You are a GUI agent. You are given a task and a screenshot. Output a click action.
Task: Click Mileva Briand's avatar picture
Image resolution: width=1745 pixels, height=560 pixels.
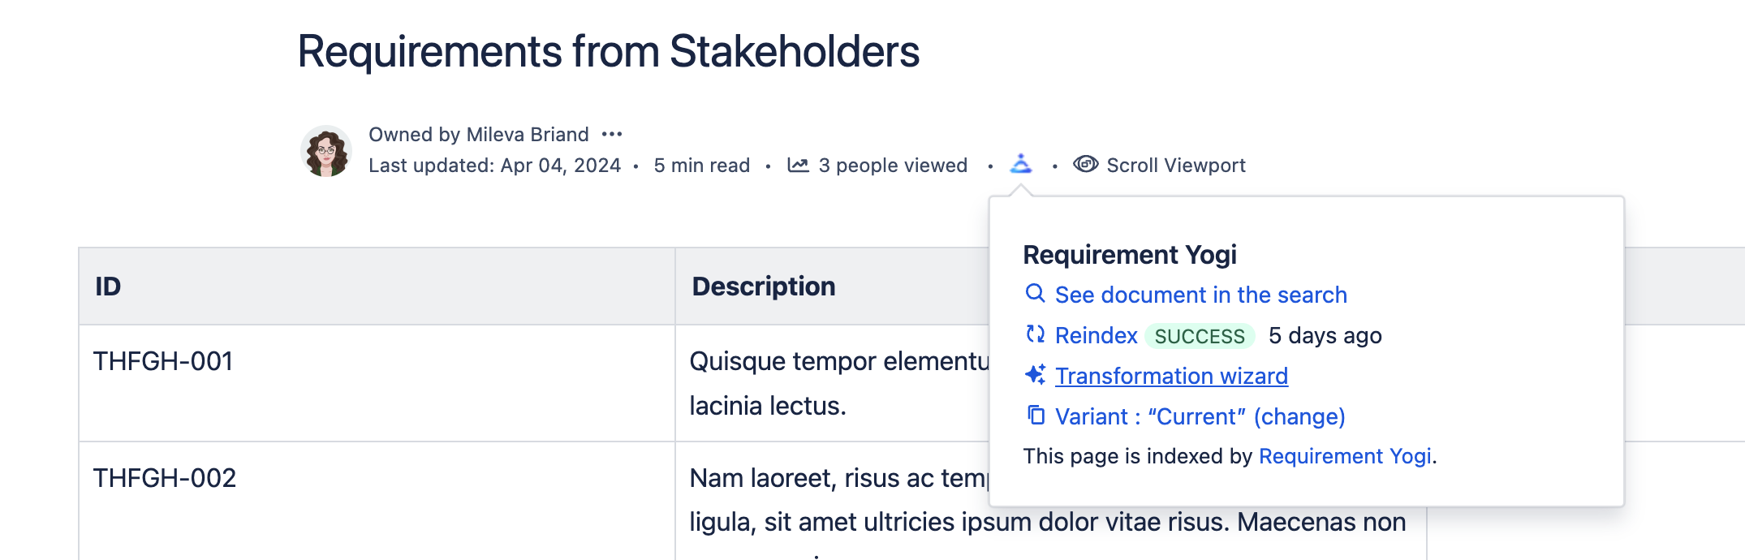[326, 151]
